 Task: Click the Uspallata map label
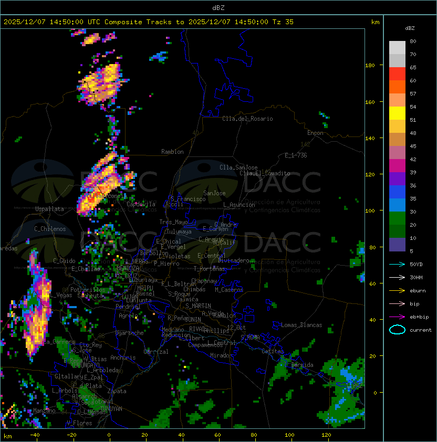click(x=49, y=209)
